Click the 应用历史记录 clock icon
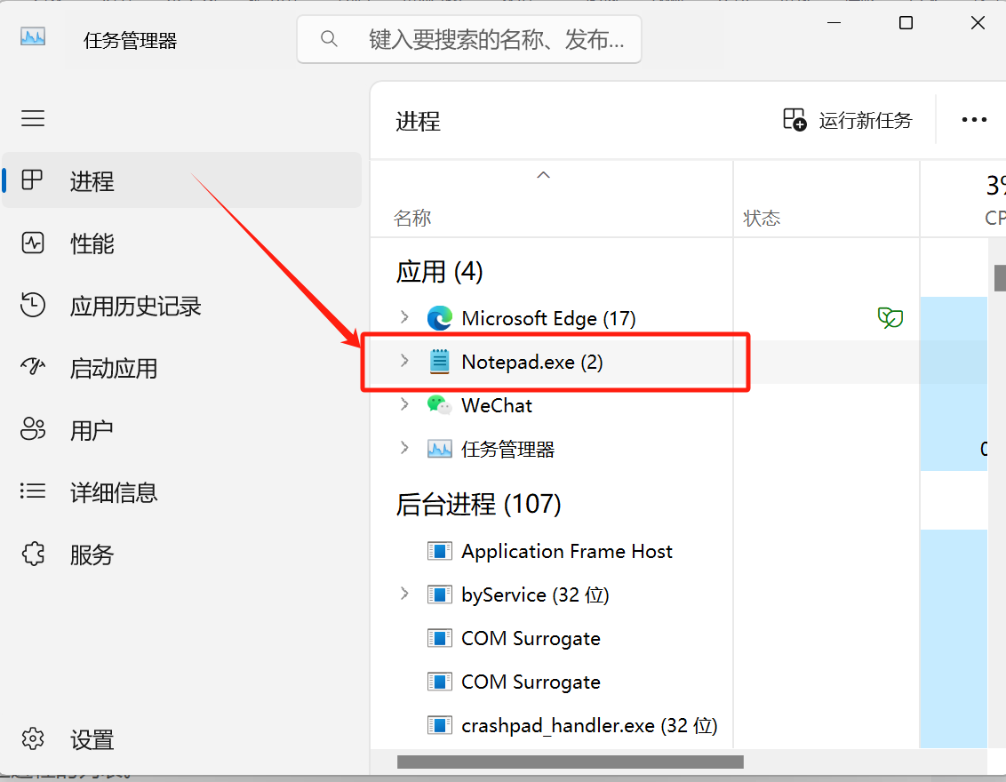This screenshot has width=1006, height=782. pyautogui.click(x=32, y=305)
